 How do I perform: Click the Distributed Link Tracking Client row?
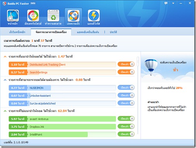62,64
